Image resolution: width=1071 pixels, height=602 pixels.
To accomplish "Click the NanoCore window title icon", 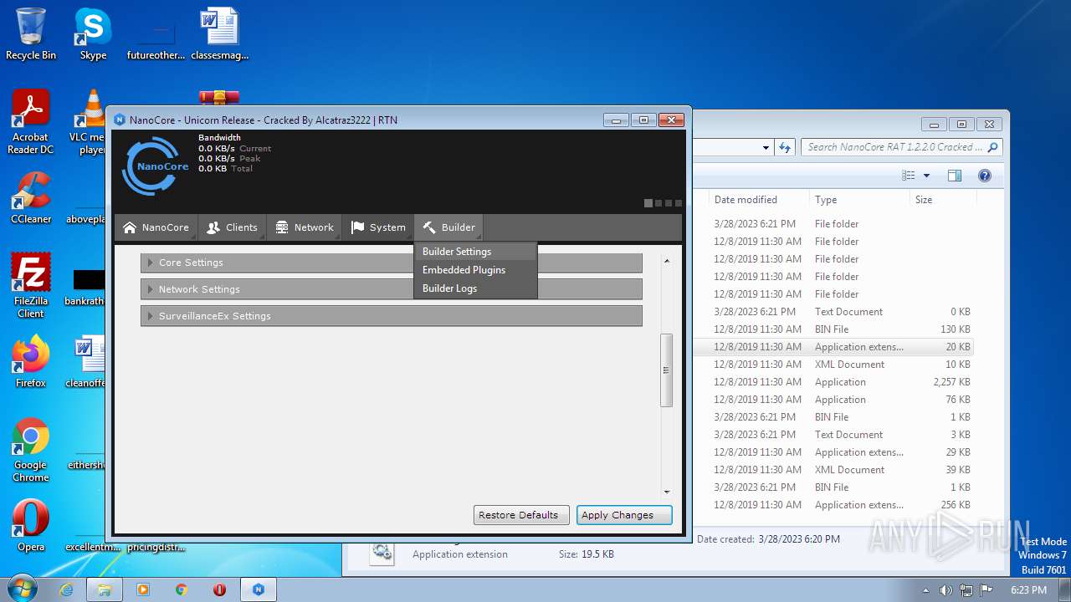I will 120,120.
